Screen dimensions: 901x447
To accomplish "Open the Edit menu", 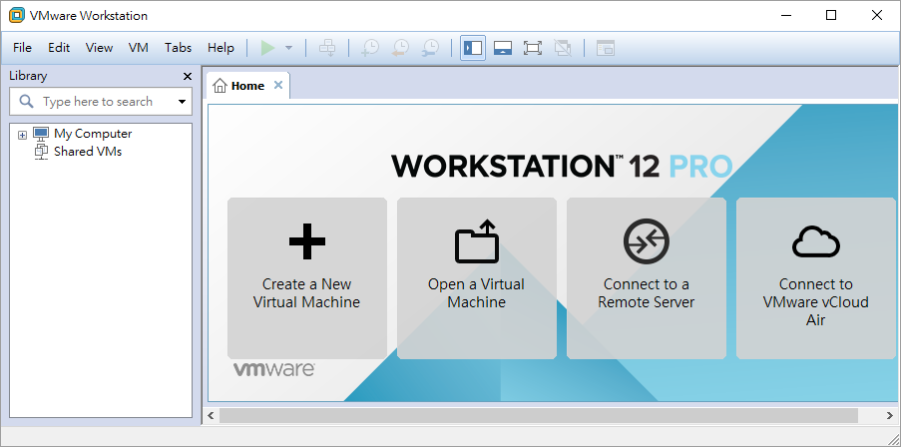I will pyautogui.click(x=59, y=48).
